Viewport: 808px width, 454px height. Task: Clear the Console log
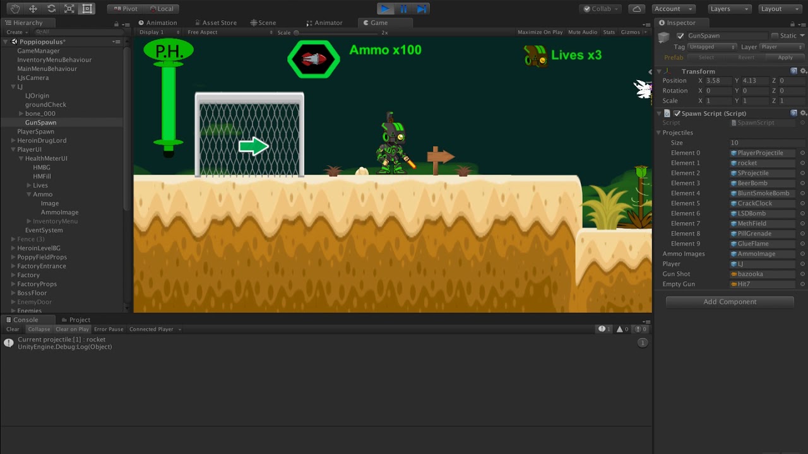13,329
